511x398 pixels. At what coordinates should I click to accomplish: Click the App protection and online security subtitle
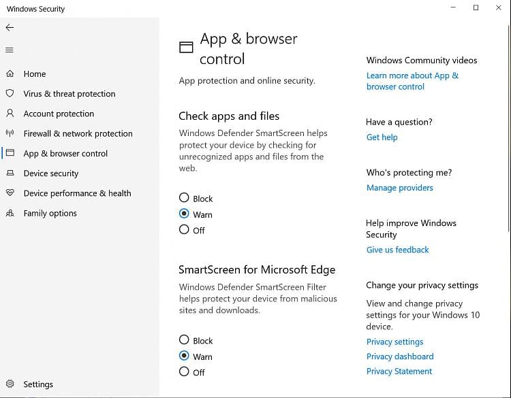click(247, 81)
